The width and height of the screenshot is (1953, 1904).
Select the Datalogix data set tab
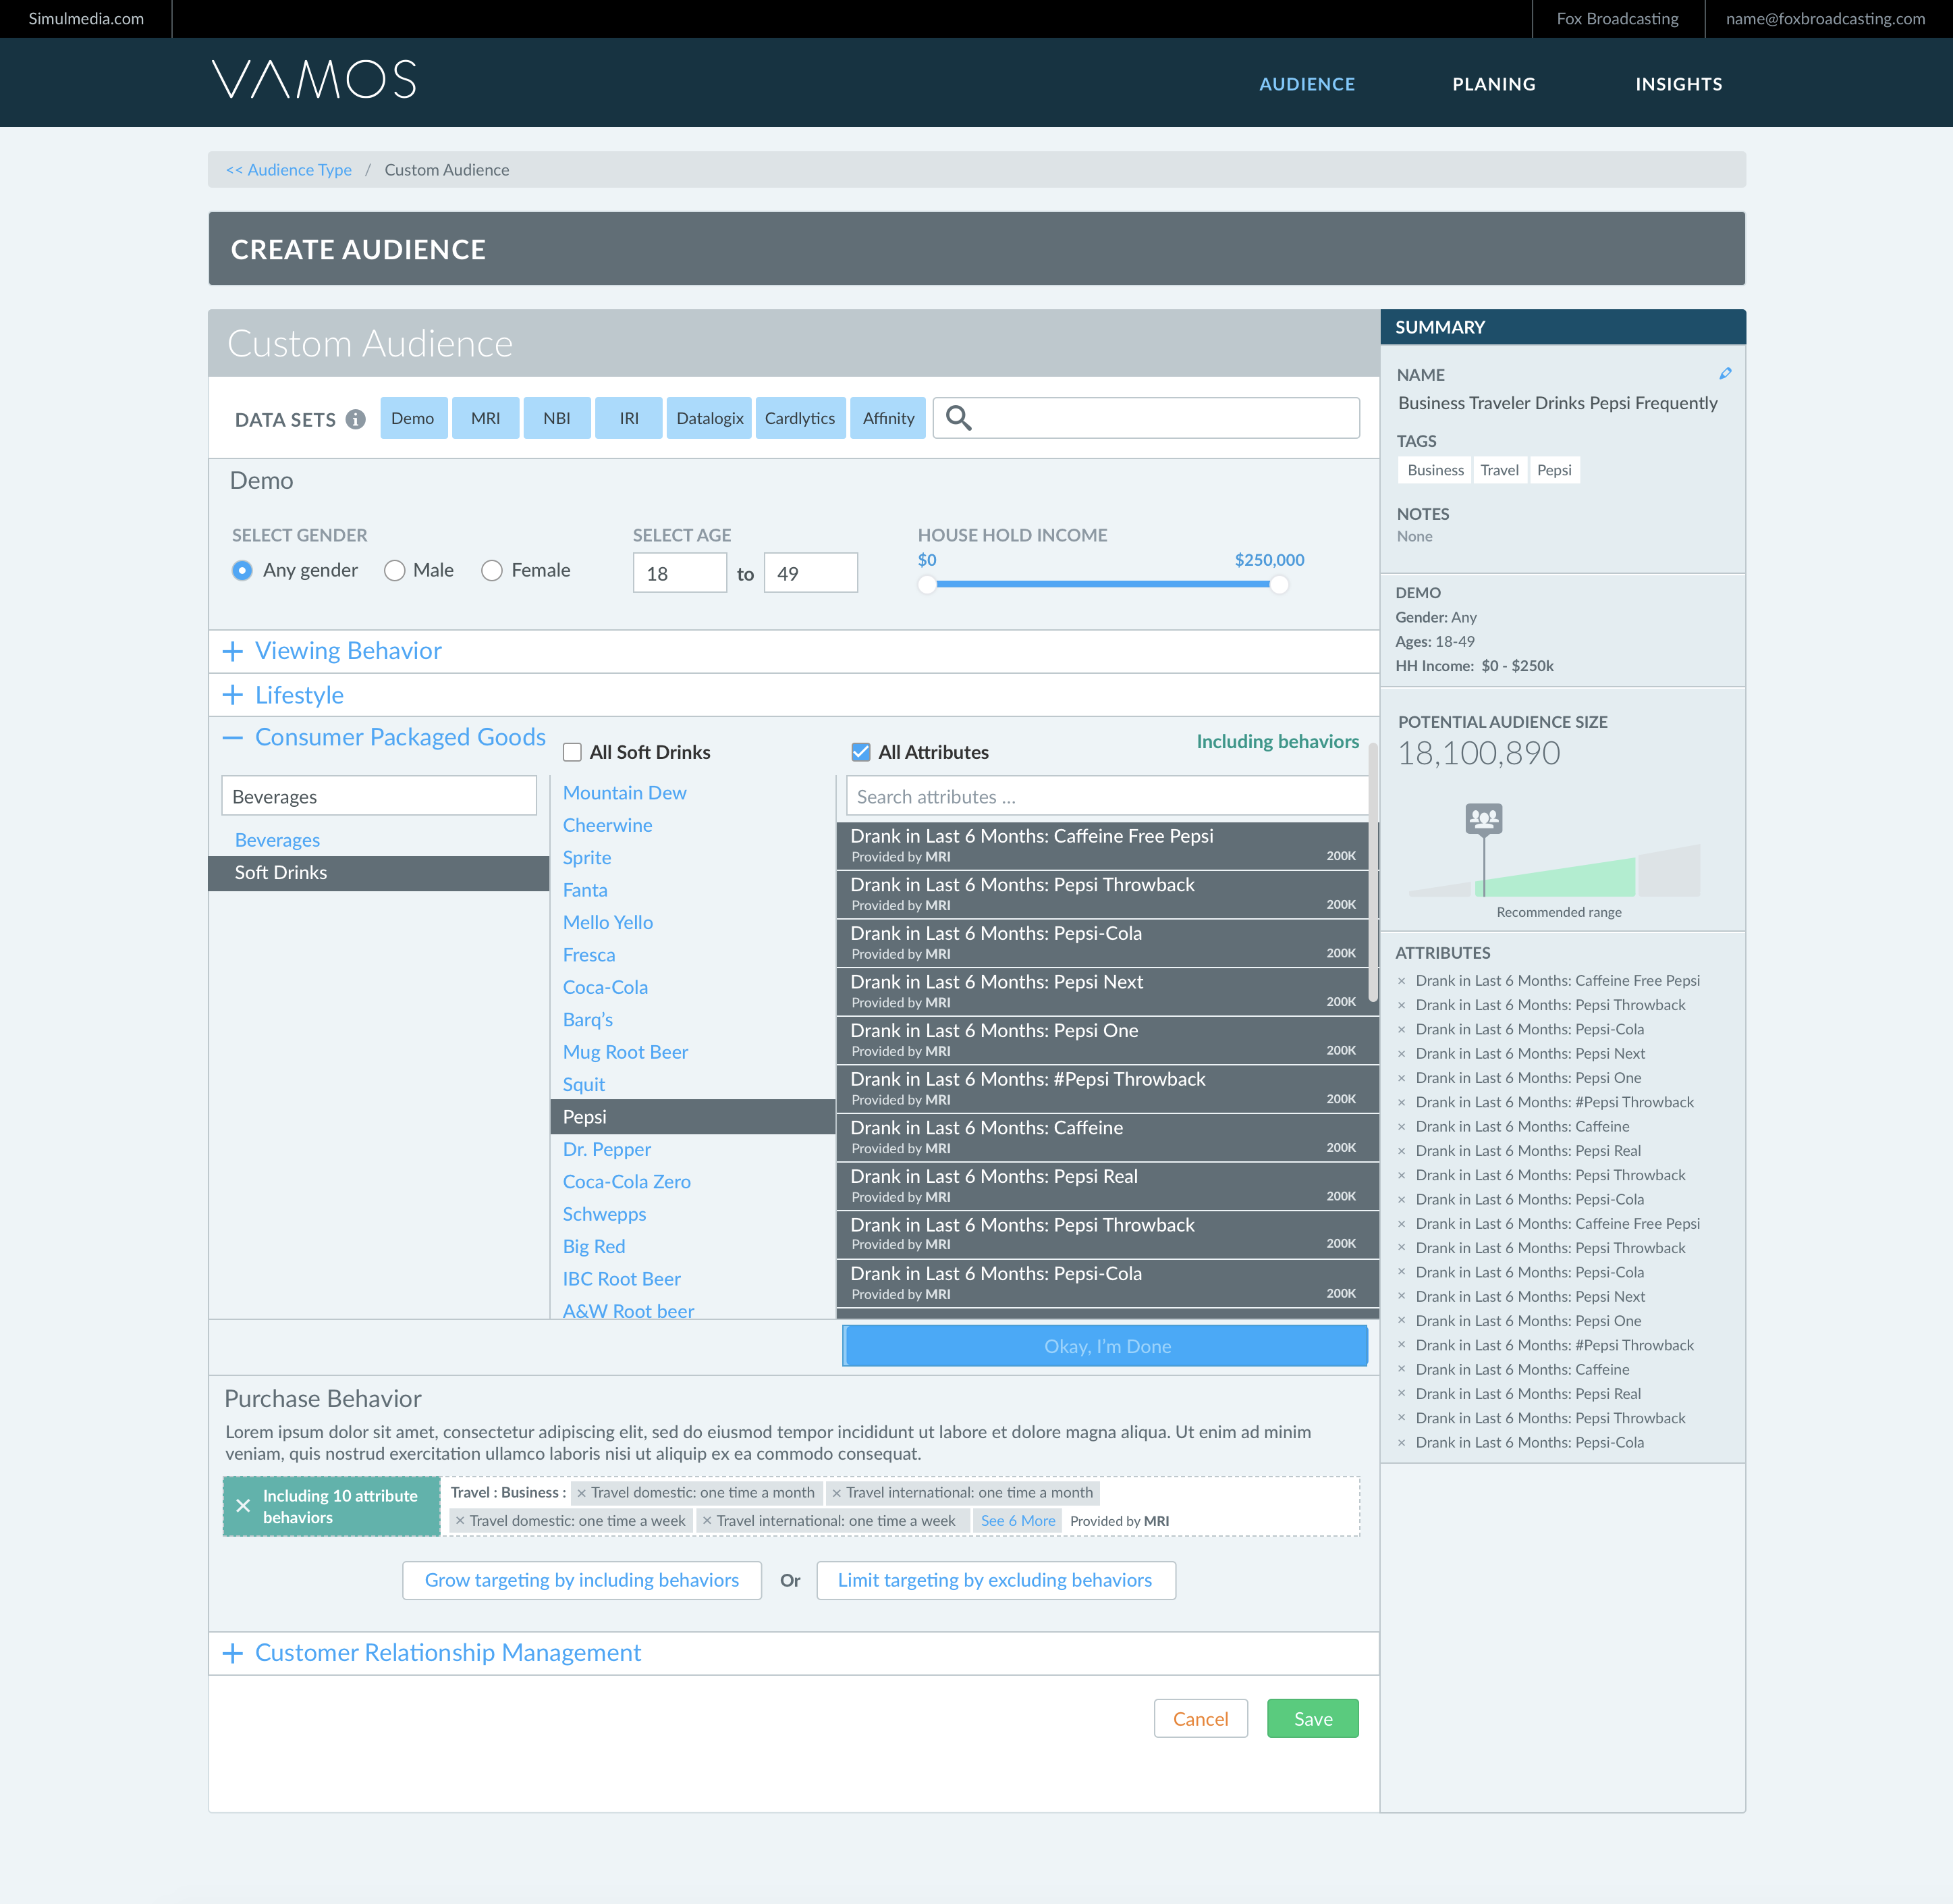710,418
